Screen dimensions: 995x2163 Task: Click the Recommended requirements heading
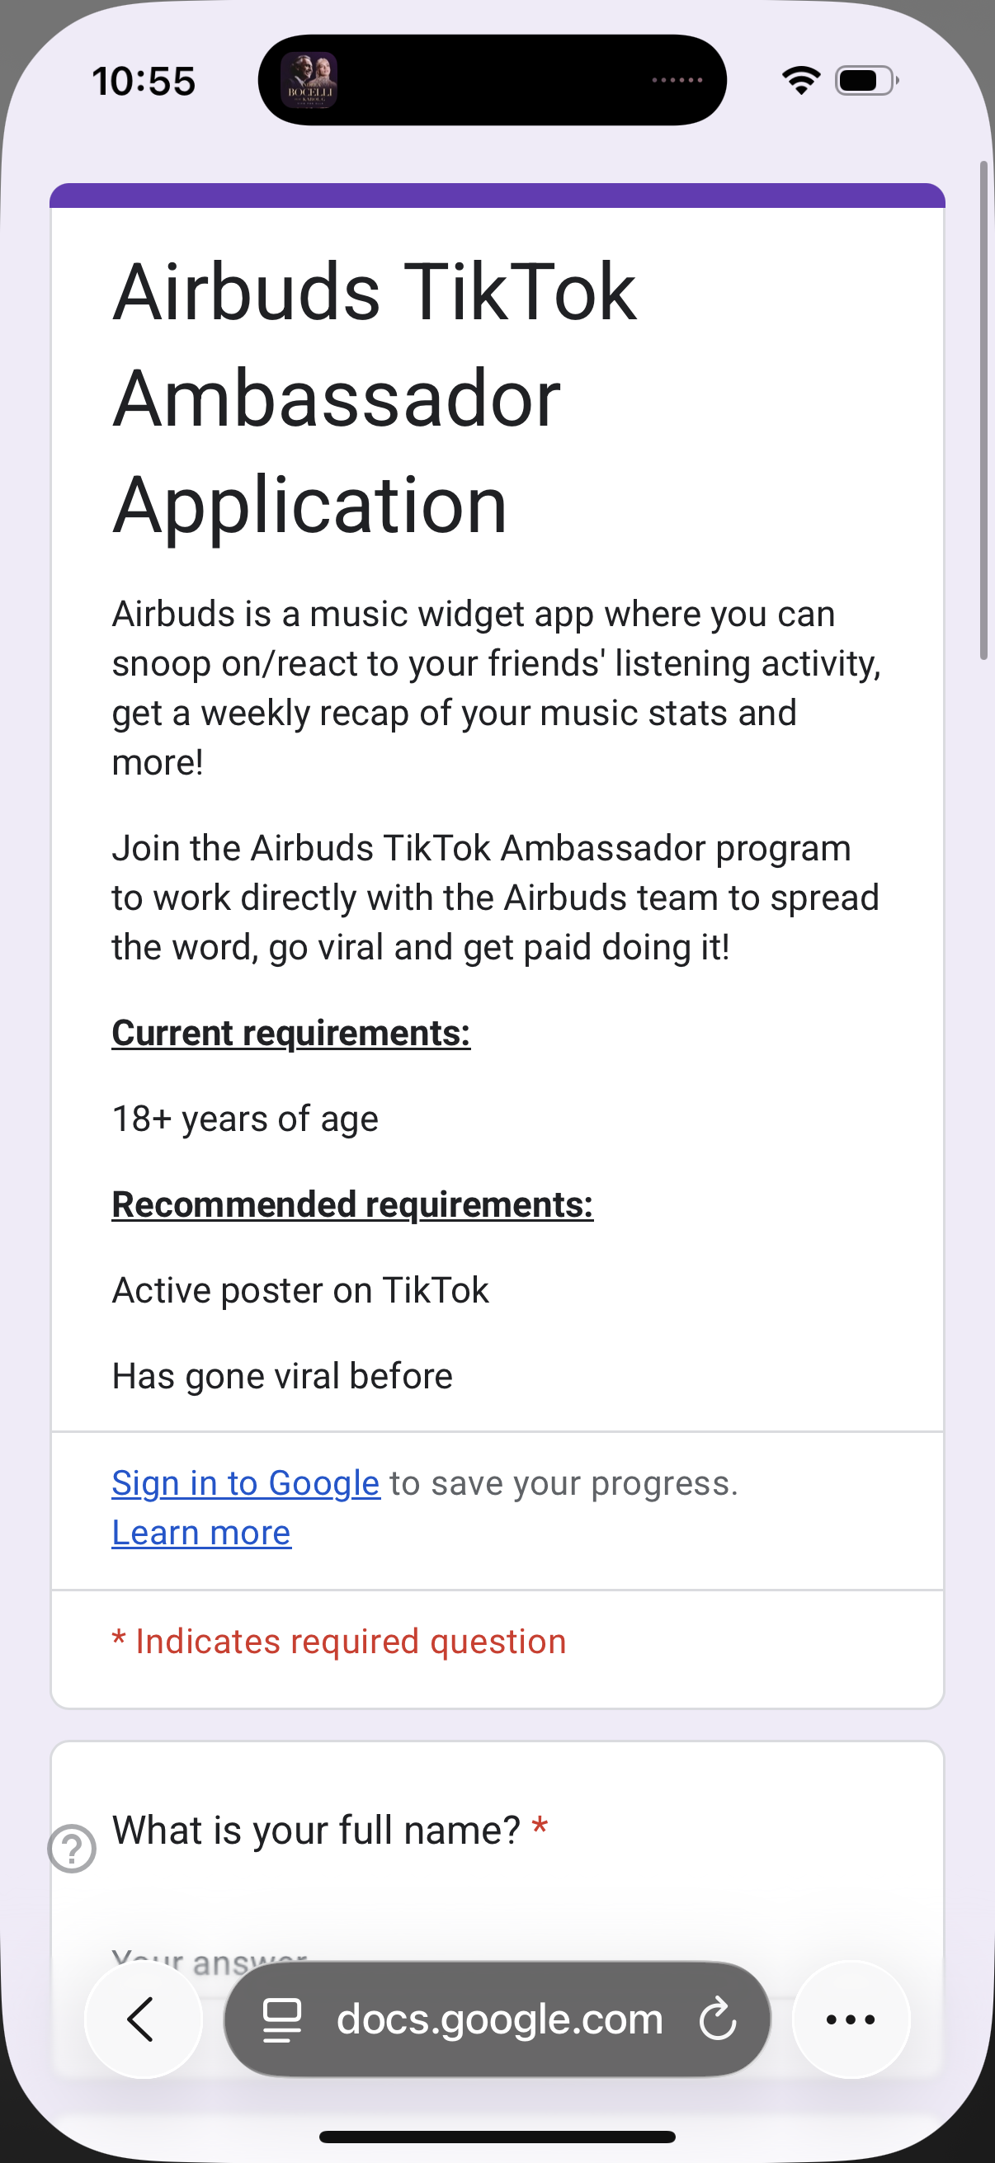pyautogui.click(x=352, y=1204)
